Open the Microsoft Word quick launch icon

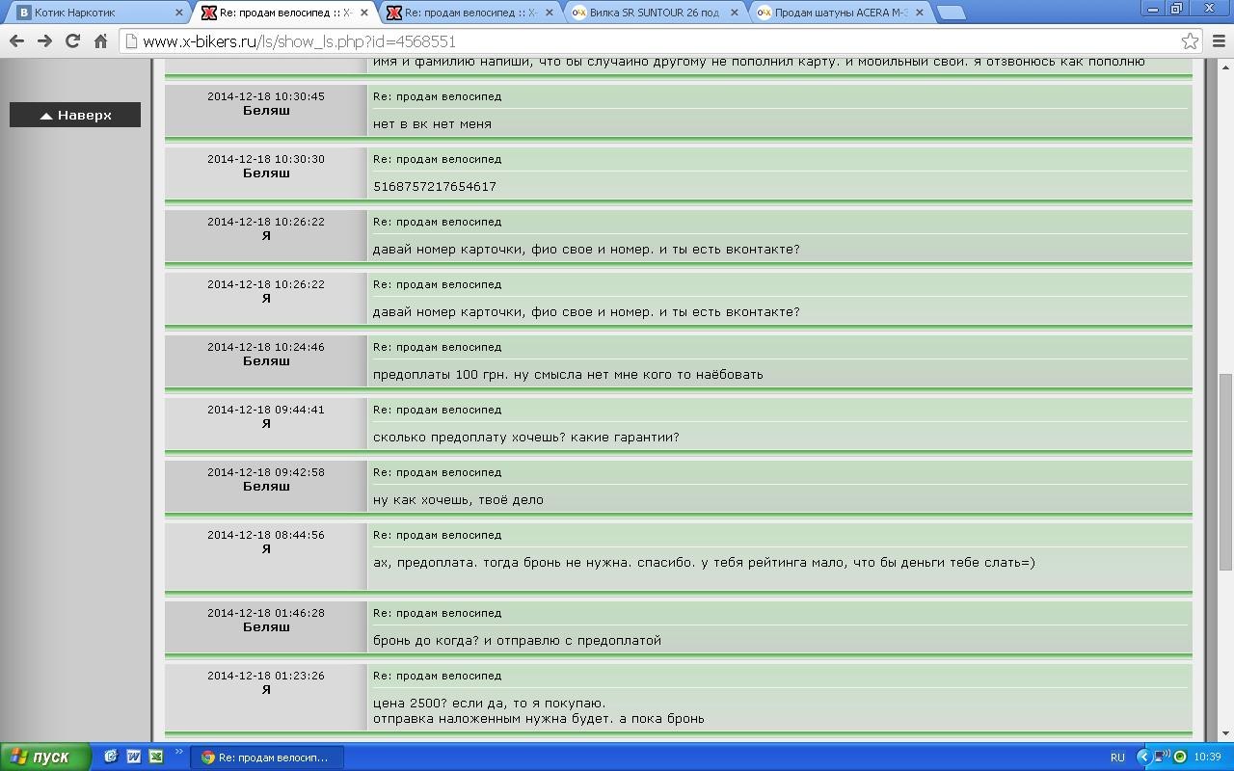pyautogui.click(x=133, y=757)
